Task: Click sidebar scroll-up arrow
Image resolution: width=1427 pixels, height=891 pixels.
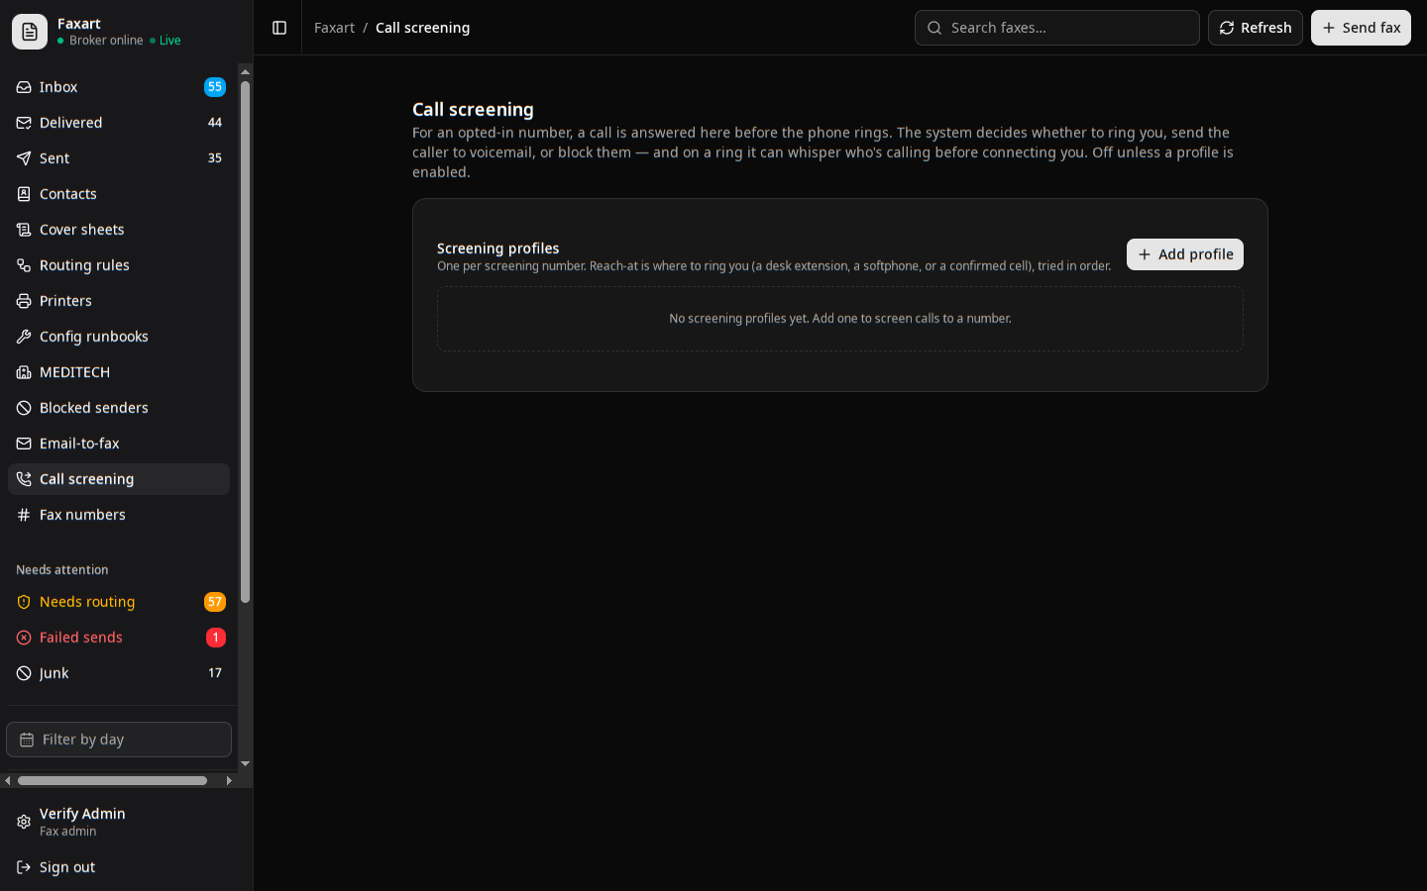Action: click(245, 71)
